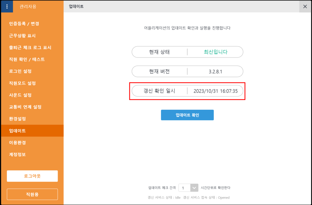Open 계정정보 in sidebar
This screenshot has height=205, width=312.
point(17,155)
